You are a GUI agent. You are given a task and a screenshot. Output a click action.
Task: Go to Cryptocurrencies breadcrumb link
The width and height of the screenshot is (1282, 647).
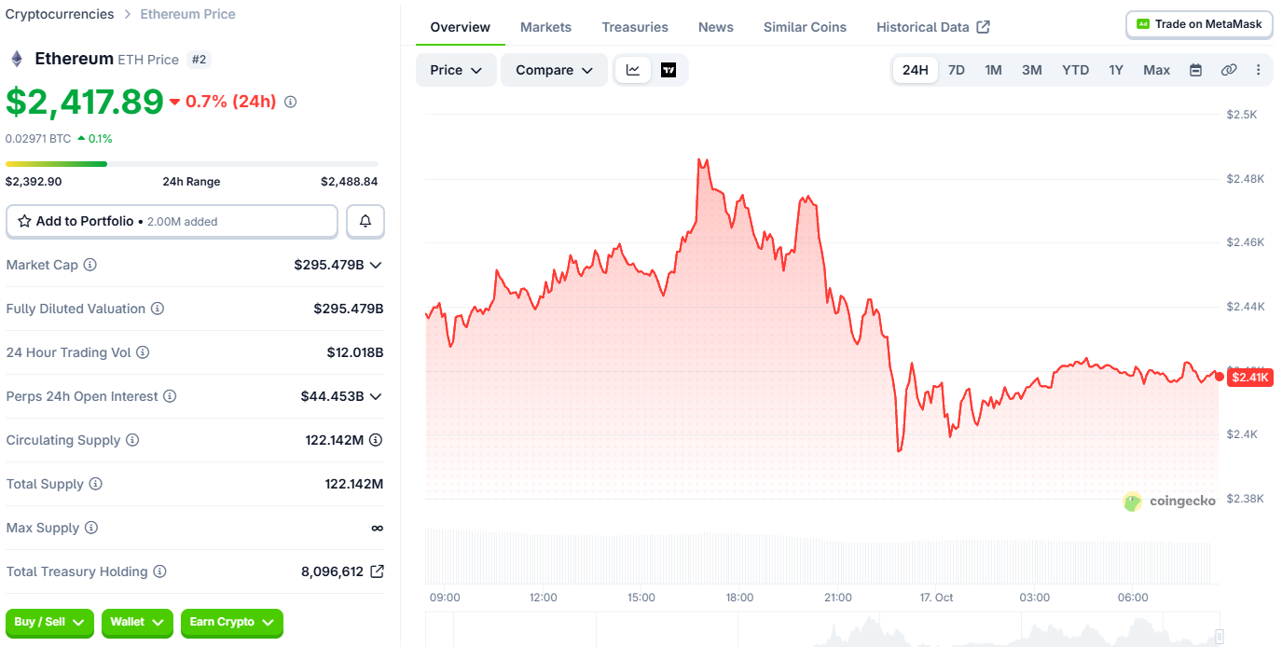[60, 14]
